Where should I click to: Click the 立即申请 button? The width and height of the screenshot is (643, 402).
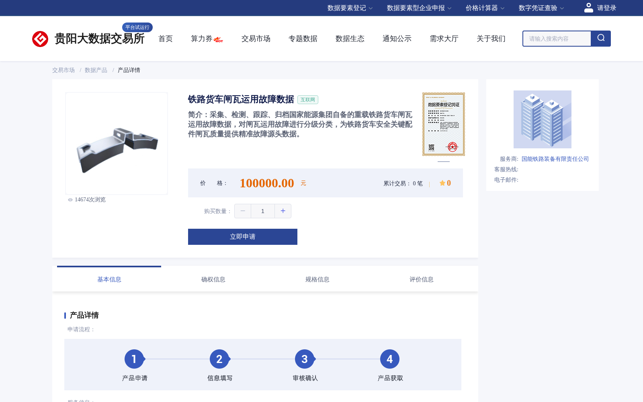point(243,237)
